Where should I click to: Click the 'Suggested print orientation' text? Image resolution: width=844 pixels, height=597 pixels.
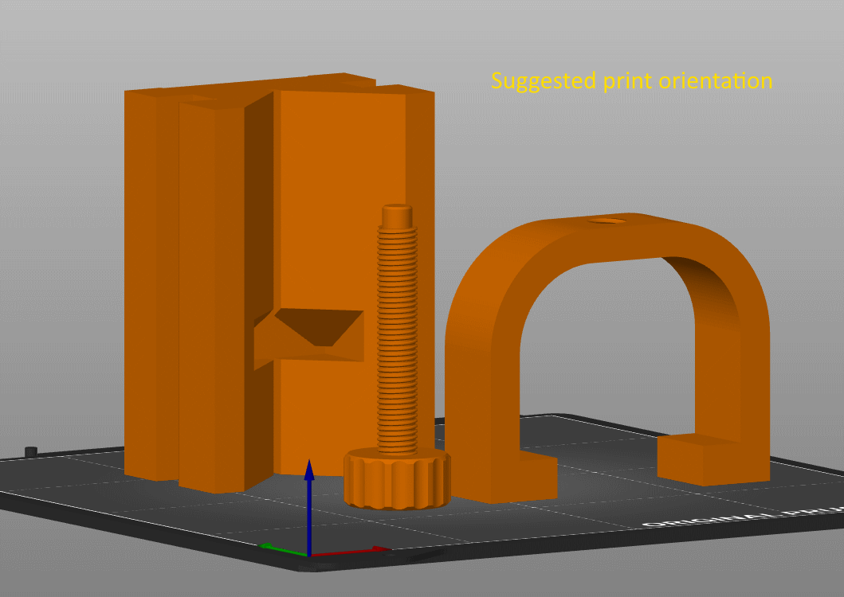click(x=631, y=80)
